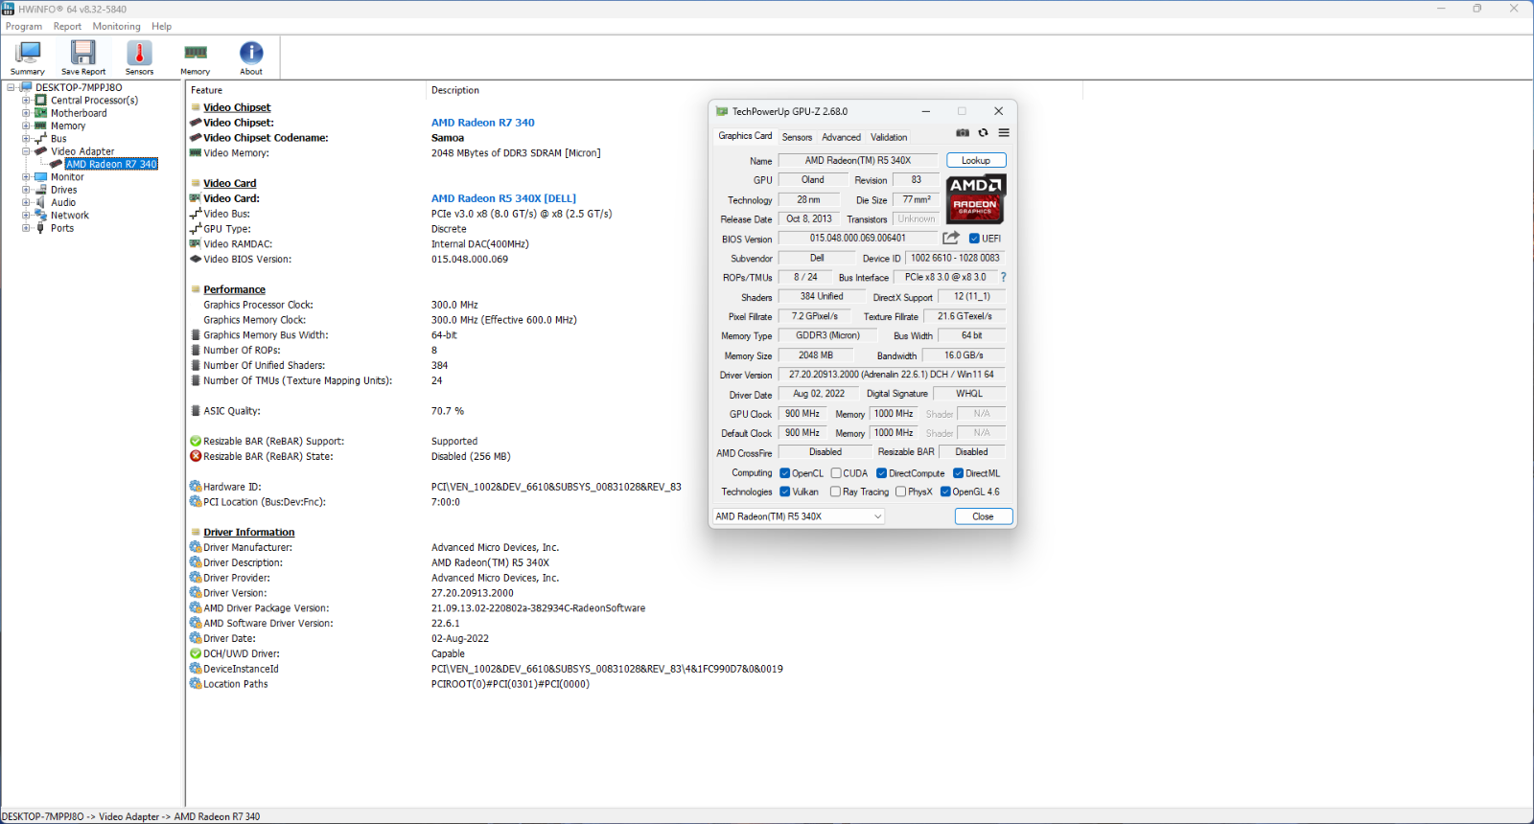
Task: Open the Memory toolbar icon
Action: click(x=196, y=57)
